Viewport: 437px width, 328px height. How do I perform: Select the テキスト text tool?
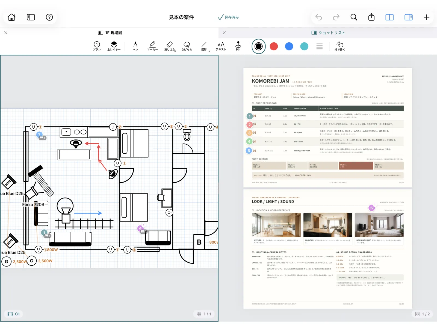221,46
